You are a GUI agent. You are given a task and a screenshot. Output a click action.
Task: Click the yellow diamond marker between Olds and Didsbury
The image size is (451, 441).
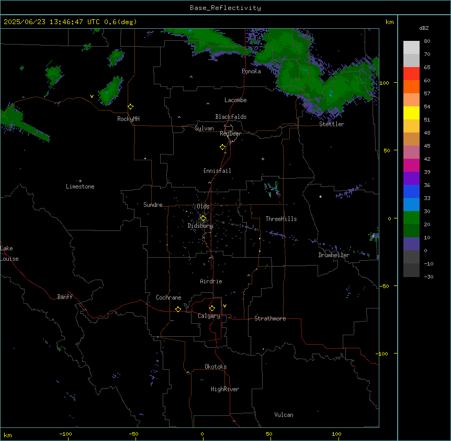203,218
